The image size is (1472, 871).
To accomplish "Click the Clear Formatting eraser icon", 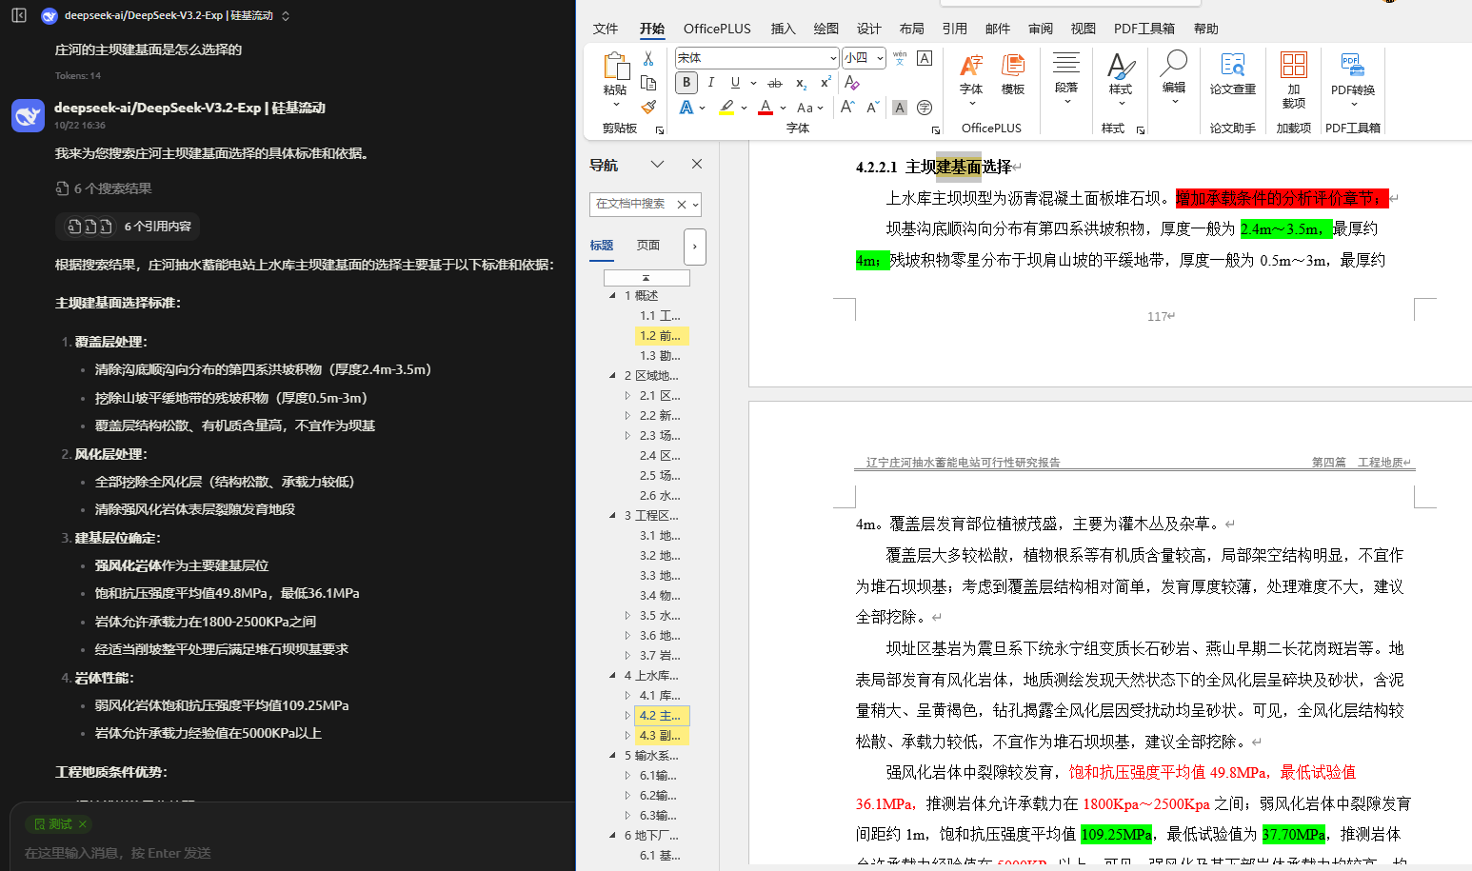I will 852,83.
